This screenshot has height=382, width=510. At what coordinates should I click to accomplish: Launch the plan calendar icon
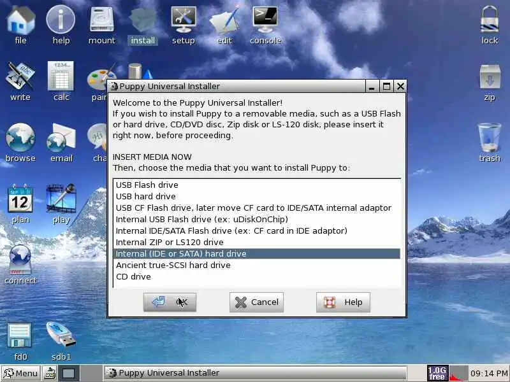coord(20,204)
